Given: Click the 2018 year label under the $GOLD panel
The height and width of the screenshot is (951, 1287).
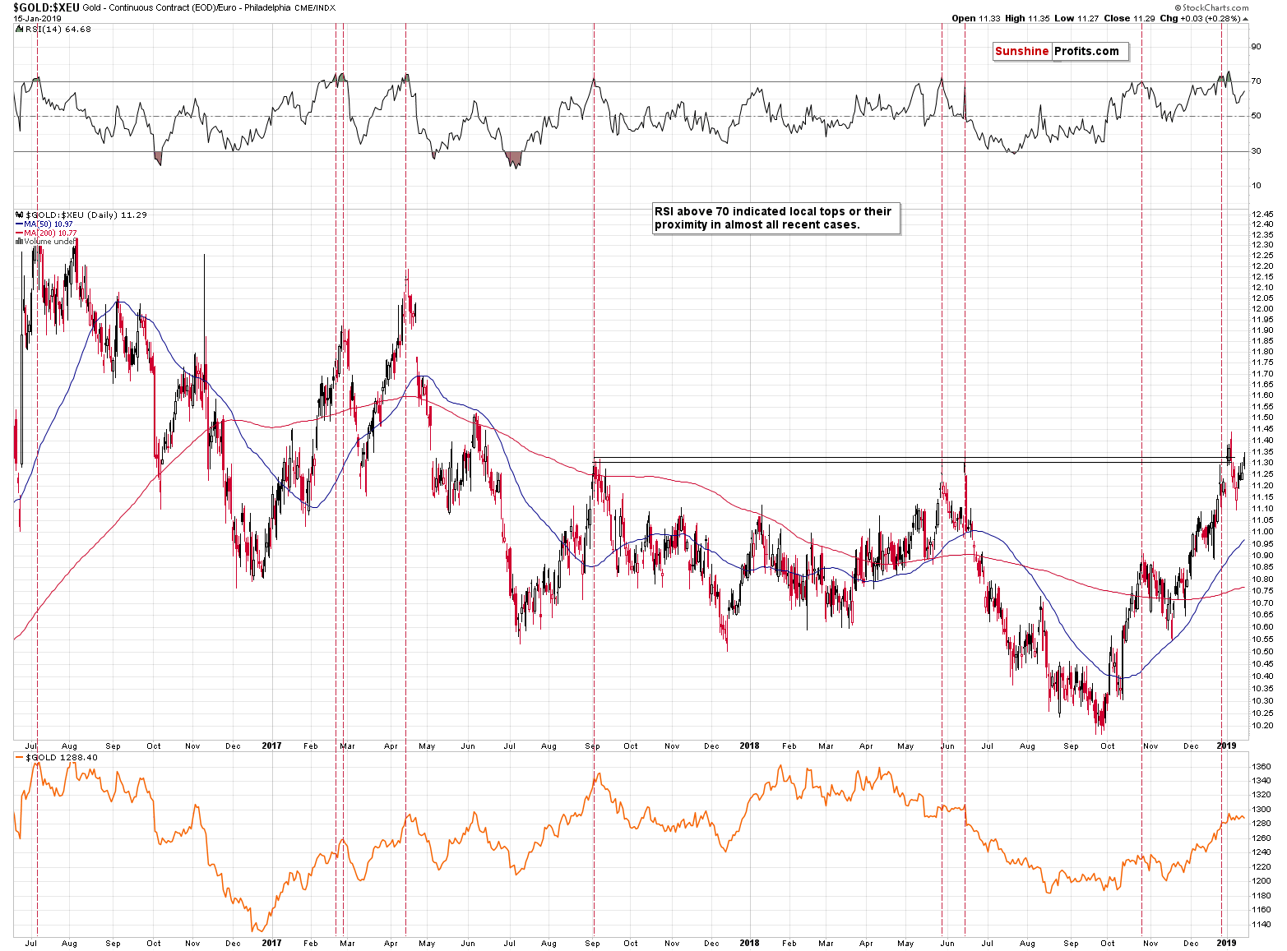Looking at the screenshot, I should point(749,944).
